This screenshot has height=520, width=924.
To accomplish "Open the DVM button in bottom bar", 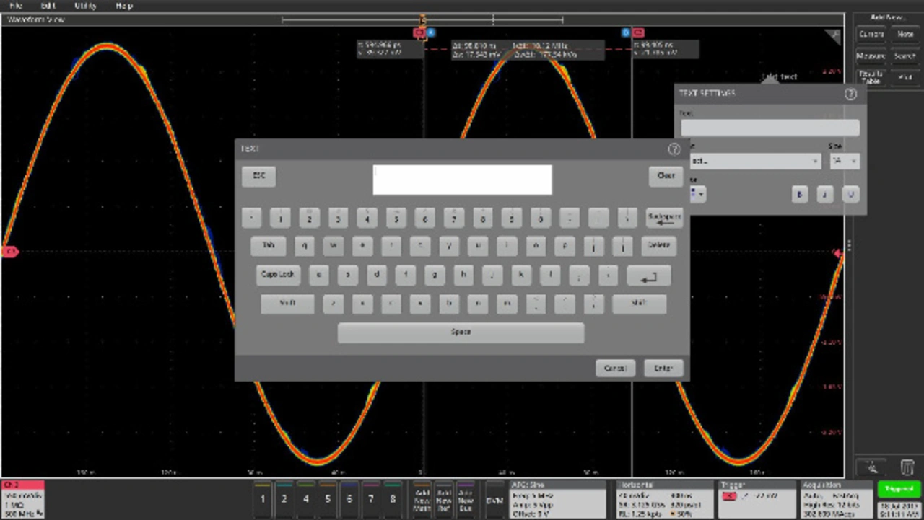I will point(494,498).
